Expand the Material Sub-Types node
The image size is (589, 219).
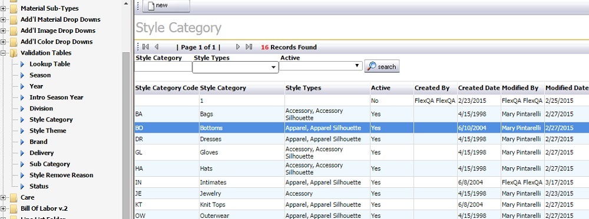4,8
